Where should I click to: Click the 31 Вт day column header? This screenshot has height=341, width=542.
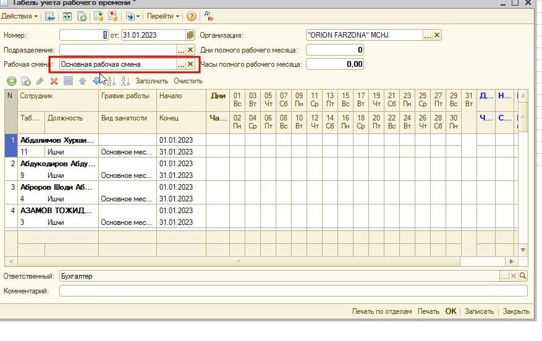tap(468, 100)
